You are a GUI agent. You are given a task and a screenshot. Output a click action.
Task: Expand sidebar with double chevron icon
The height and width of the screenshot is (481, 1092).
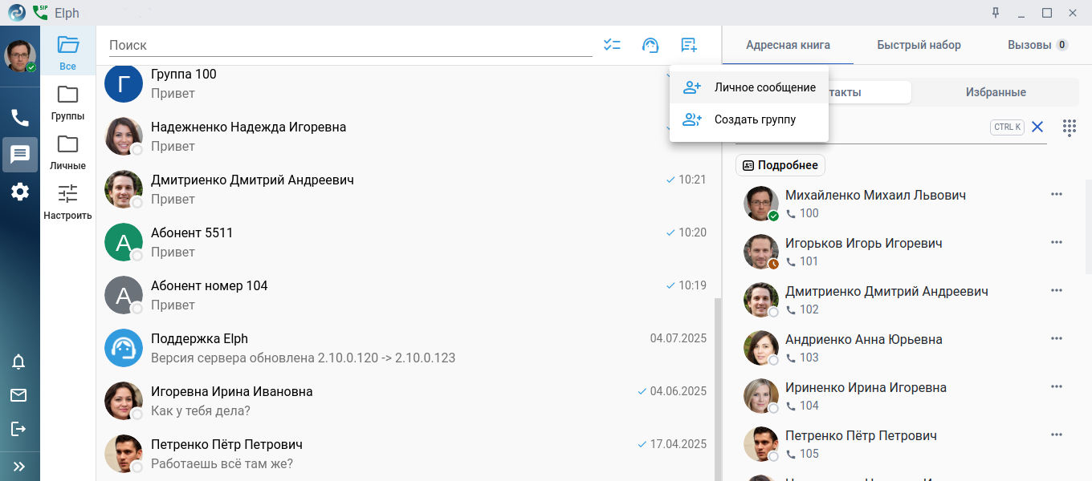click(x=19, y=466)
